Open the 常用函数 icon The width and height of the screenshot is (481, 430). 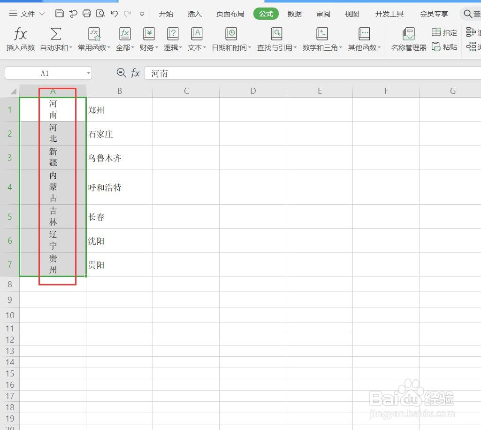(94, 34)
